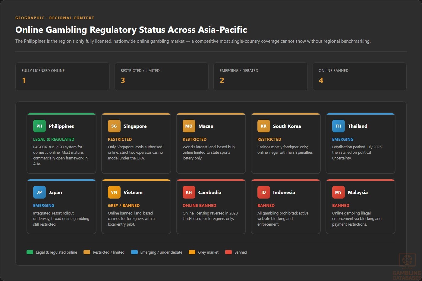Select the green Legal & regulated legend swatch

[x=30, y=252]
